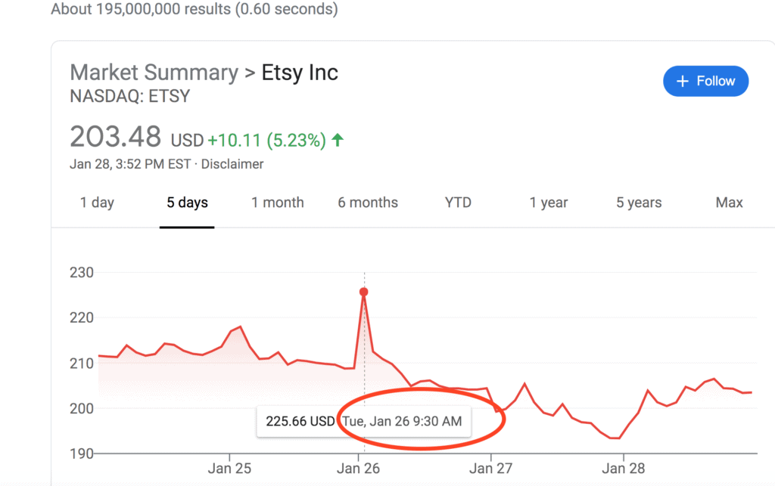This screenshot has height=486, width=775.
Task: Click the blue Follow button
Action: pyautogui.click(x=705, y=81)
